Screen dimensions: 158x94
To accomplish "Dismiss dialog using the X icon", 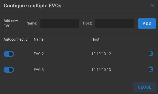I will (x=153, y=6).
